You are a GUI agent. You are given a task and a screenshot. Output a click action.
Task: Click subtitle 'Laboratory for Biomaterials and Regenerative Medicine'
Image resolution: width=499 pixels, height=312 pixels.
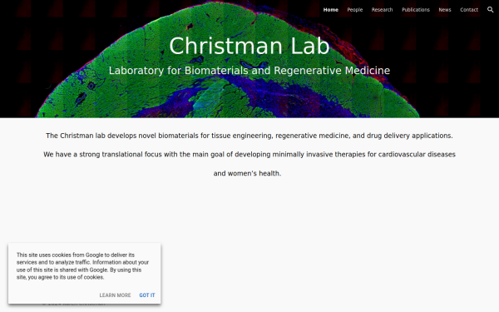pos(249,71)
